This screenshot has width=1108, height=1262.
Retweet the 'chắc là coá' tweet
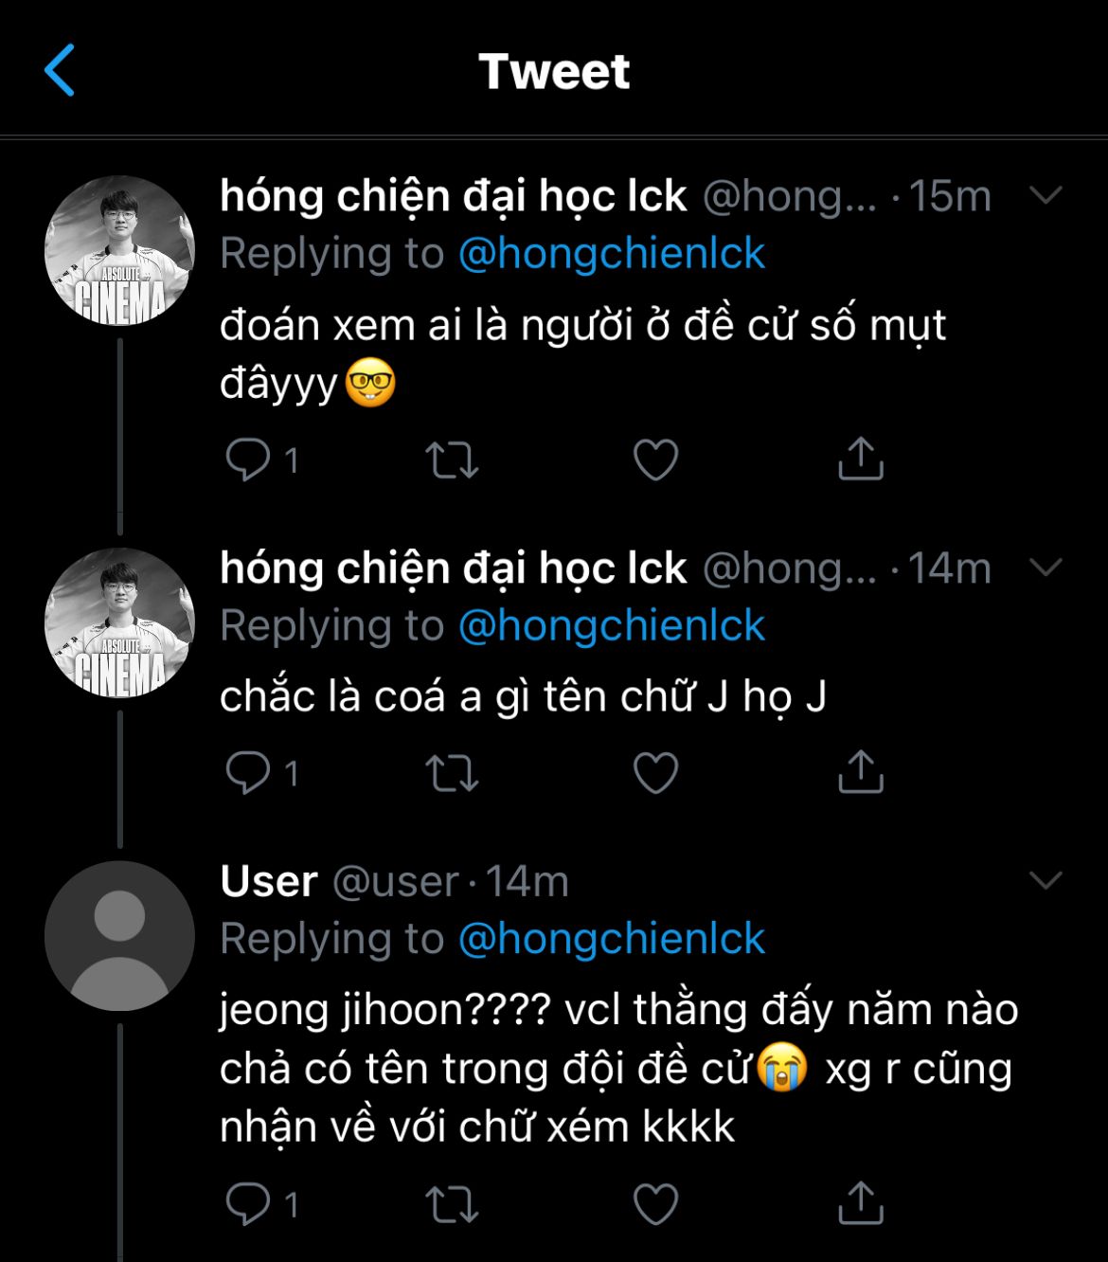(x=452, y=773)
